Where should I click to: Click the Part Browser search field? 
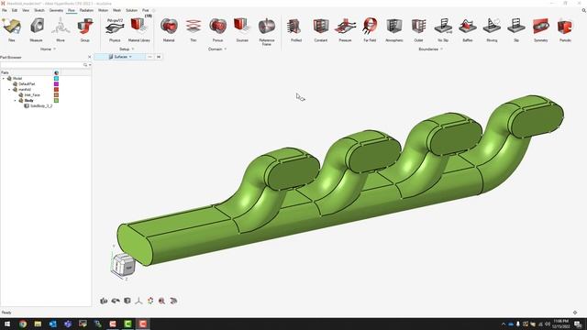[41, 65]
